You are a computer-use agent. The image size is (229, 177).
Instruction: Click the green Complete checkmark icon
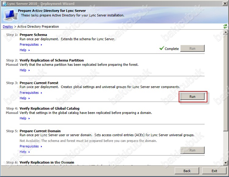[162, 48]
